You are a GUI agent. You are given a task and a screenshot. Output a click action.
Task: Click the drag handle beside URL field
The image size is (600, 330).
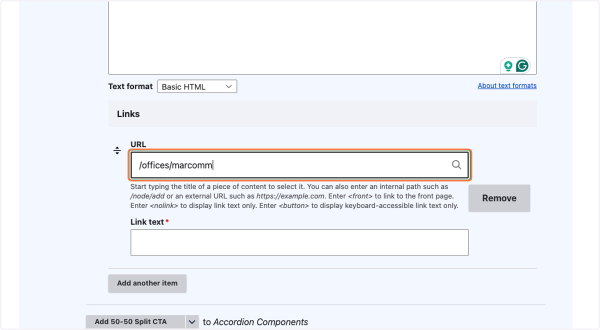pyautogui.click(x=117, y=150)
